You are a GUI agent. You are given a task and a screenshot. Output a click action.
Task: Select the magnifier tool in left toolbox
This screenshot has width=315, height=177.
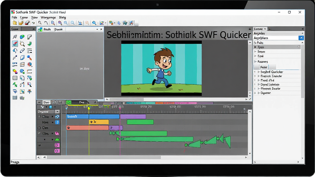coord(22,44)
